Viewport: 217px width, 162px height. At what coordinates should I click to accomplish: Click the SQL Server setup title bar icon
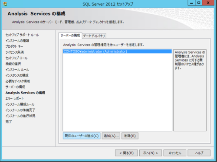tap(5, 4)
